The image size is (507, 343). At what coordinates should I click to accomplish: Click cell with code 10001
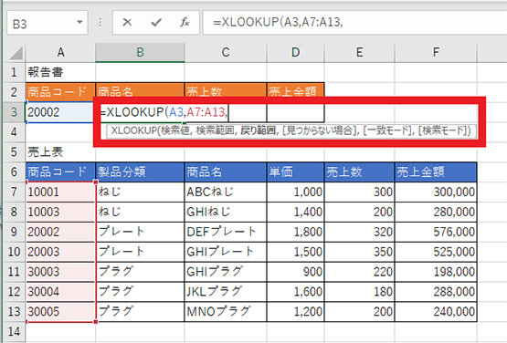click(60, 192)
